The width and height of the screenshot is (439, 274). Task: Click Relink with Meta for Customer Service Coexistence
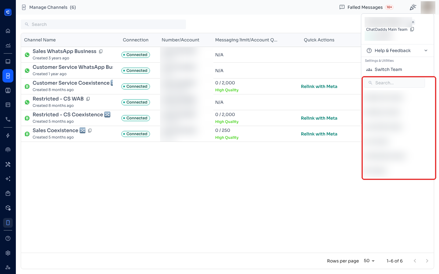pyautogui.click(x=319, y=86)
